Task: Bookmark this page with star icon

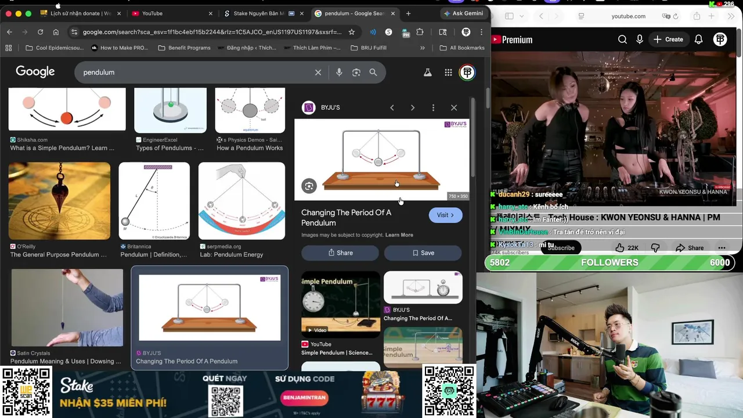Action: [352, 32]
